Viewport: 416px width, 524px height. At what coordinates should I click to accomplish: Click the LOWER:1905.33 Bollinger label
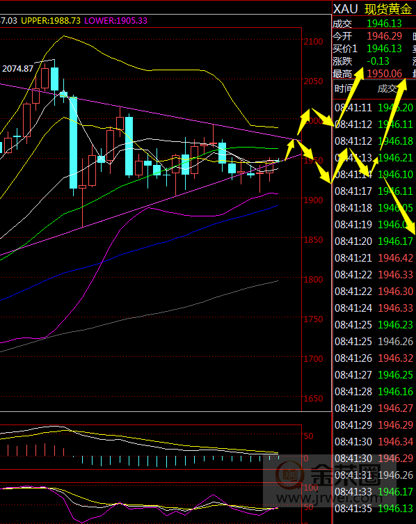coord(115,21)
